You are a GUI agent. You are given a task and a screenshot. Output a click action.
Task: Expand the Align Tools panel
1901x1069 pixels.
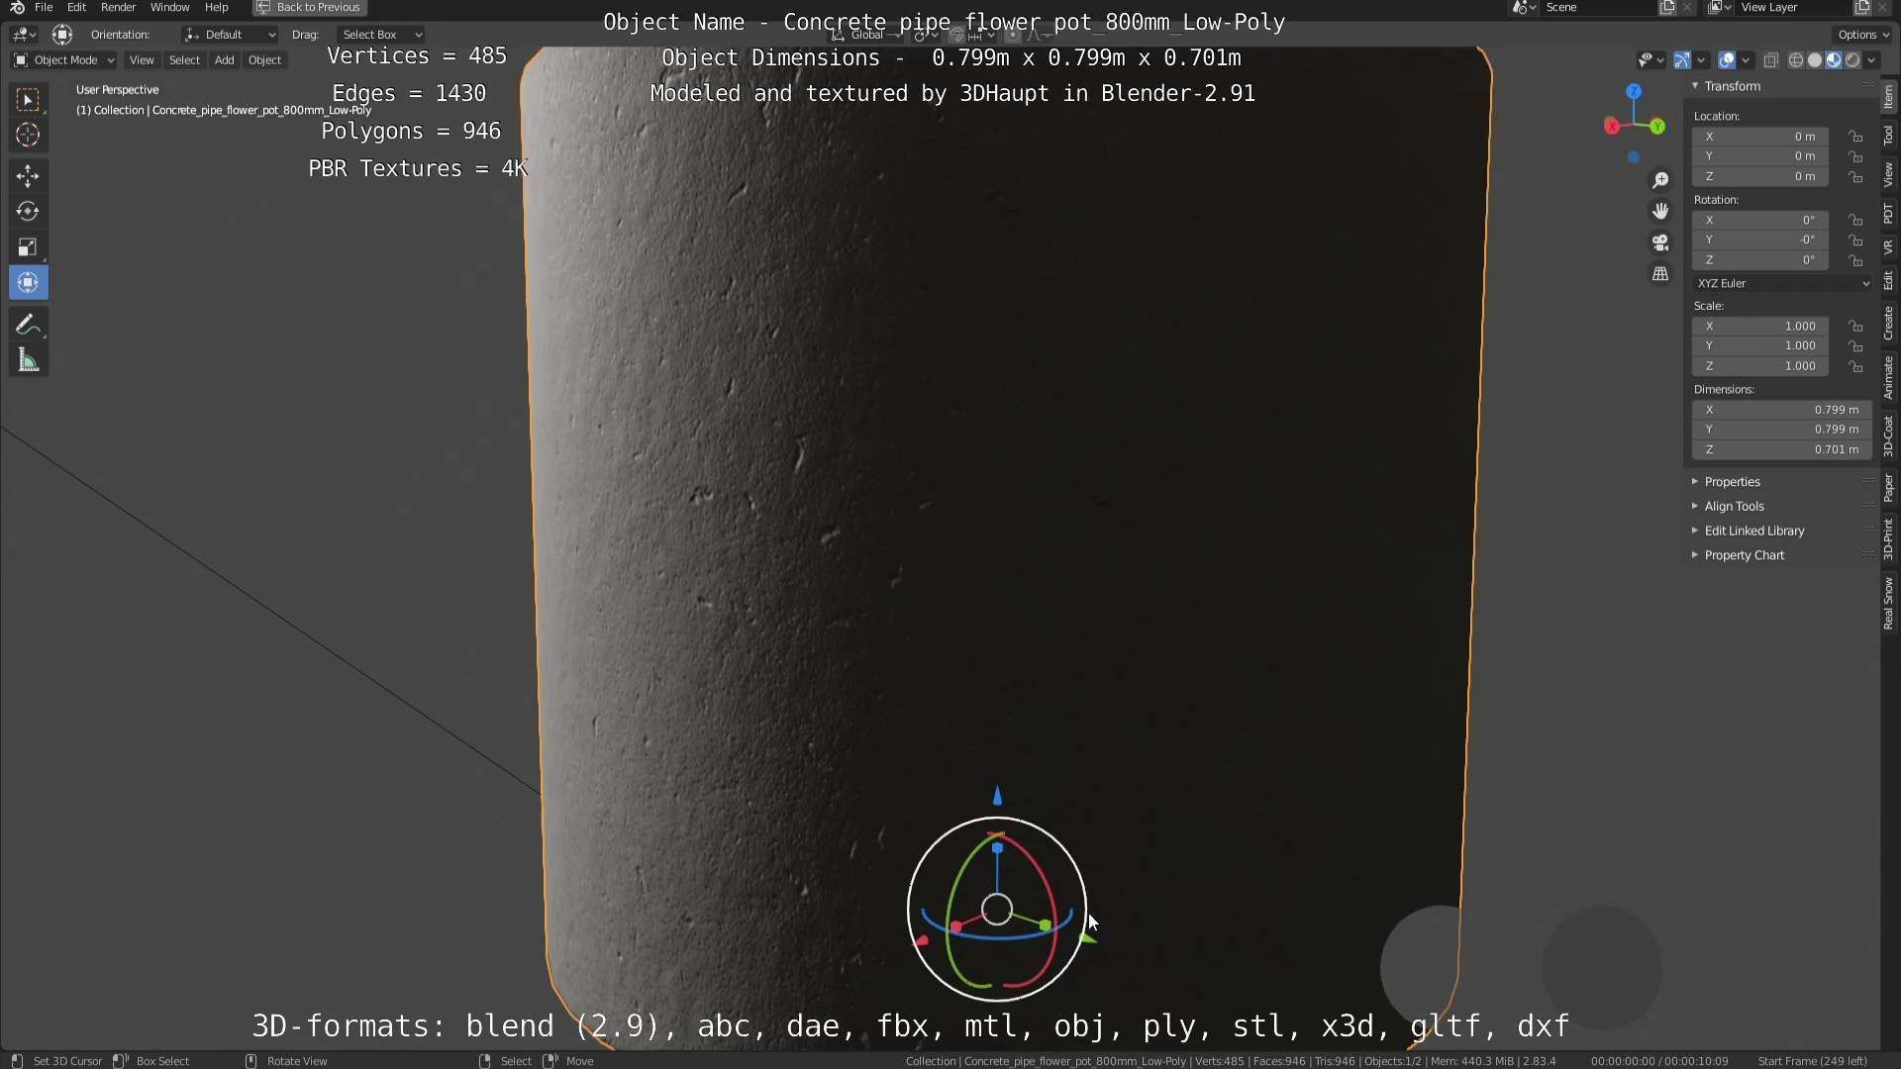[1734, 506]
